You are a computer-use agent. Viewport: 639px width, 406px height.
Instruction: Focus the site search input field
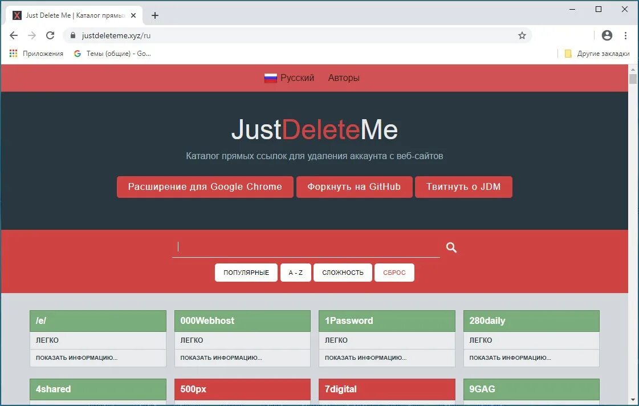click(306, 247)
